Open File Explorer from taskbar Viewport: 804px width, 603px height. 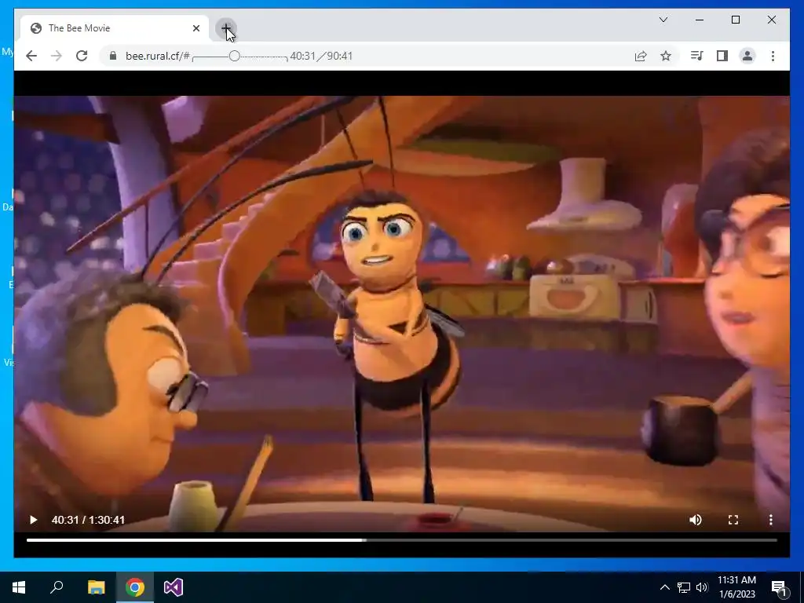pyautogui.click(x=96, y=587)
